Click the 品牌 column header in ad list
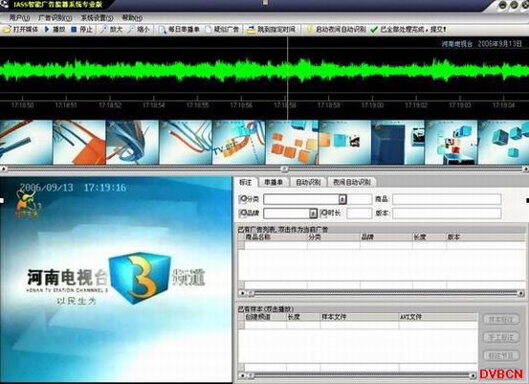 pos(386,237)
